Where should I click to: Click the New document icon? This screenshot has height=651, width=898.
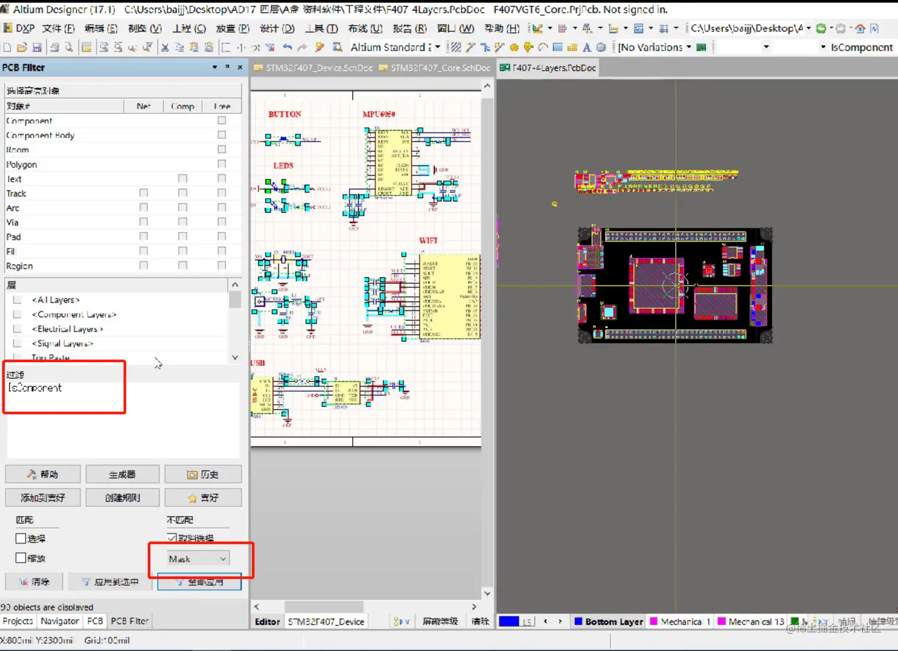tap(7, 47)
